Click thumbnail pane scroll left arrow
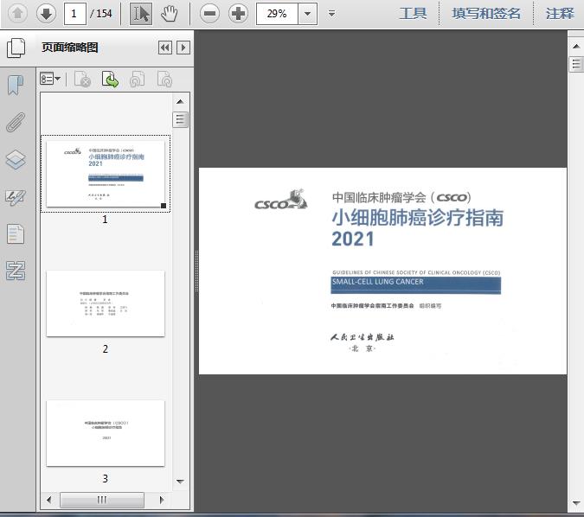584x517 pixels. tap(48, 500)
